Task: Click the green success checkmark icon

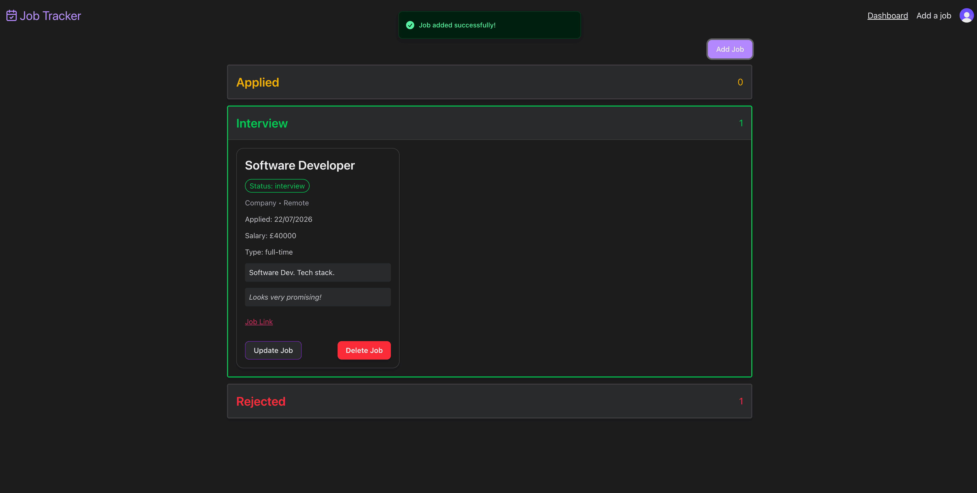Action: click(x=410, y=25)
